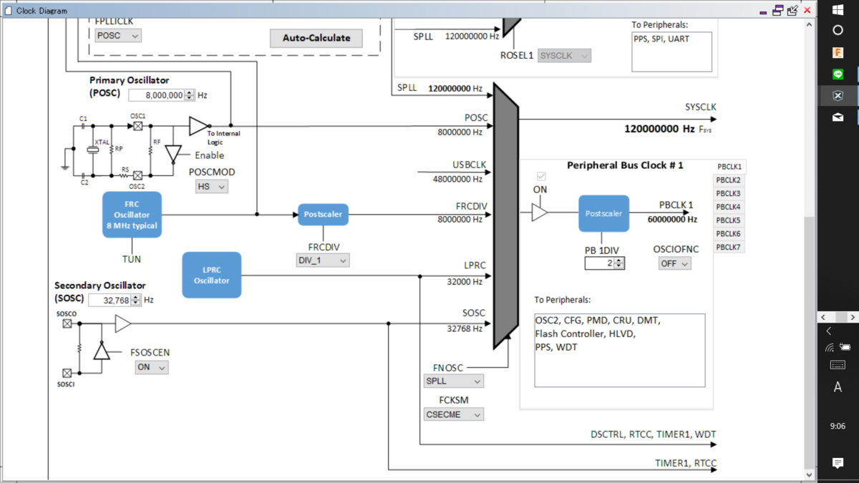Click the OSC1 pin symbol in oscillator circuit
The image size is (859, 483).
click(138, 126)
